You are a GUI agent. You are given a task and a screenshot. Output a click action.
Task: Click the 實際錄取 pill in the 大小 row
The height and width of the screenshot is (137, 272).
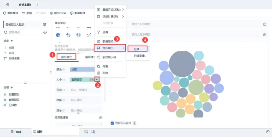pos(82,80)
